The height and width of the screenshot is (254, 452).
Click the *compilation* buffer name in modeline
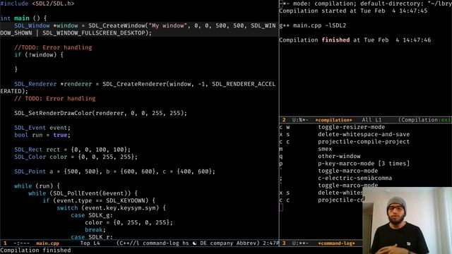pos(333,120)
